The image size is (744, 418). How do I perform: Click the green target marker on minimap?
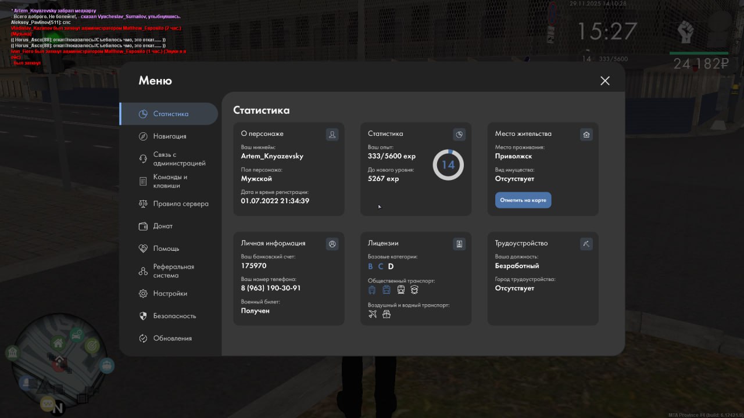pos(92,345)
